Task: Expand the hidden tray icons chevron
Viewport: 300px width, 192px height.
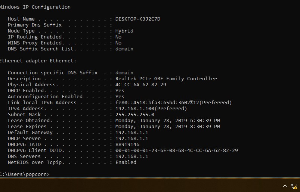Action: tap(285, 186)
